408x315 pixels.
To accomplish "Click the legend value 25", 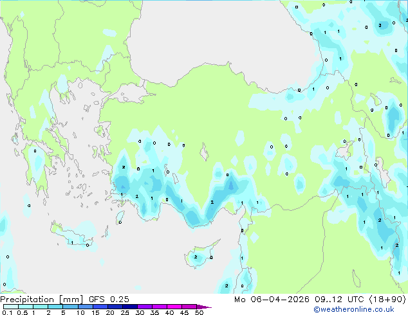I will (125, 312).
